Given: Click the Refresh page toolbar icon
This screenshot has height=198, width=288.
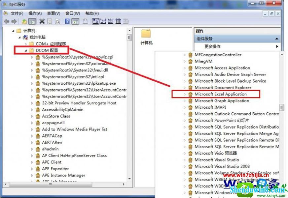Looking at the screenshot, I should 57,22.
